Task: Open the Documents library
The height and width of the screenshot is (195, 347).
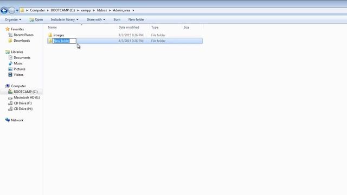Action: tap(22, 58)
